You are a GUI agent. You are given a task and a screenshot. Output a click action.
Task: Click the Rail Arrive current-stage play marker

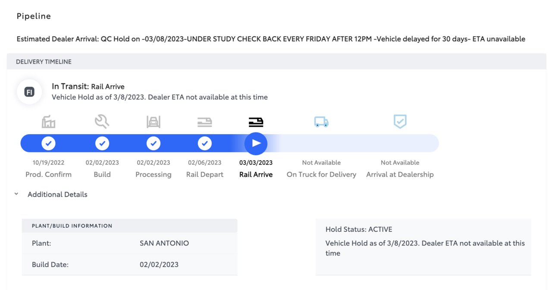click(x=256, y=143)
